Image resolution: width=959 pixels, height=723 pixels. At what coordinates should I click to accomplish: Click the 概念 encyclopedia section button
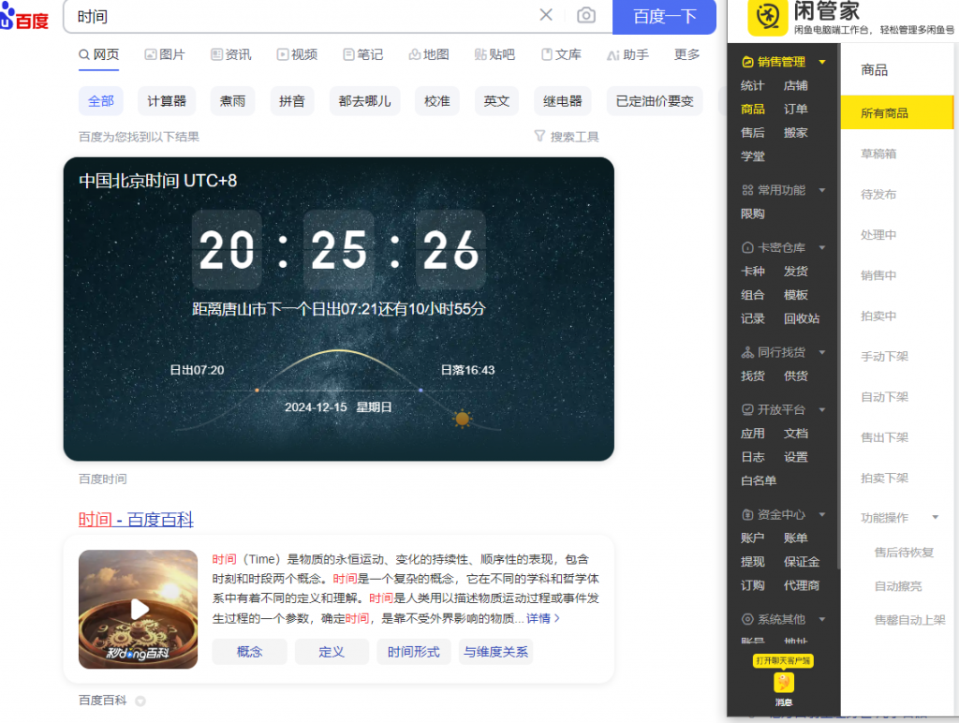tap(249, 652)
